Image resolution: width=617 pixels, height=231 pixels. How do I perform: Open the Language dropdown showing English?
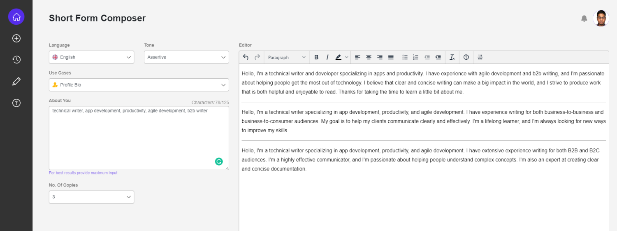pos(91,57)
